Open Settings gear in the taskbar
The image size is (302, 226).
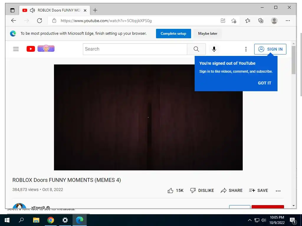(x=65, y=220)
